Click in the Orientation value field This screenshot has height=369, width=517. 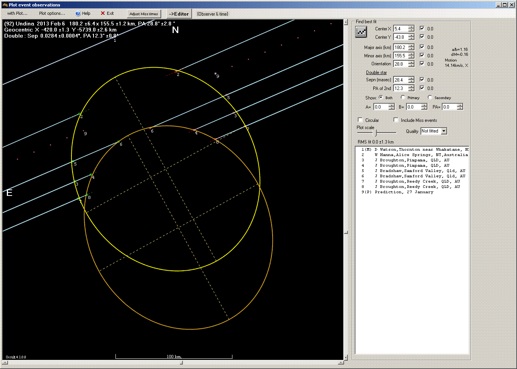point(401,64)
